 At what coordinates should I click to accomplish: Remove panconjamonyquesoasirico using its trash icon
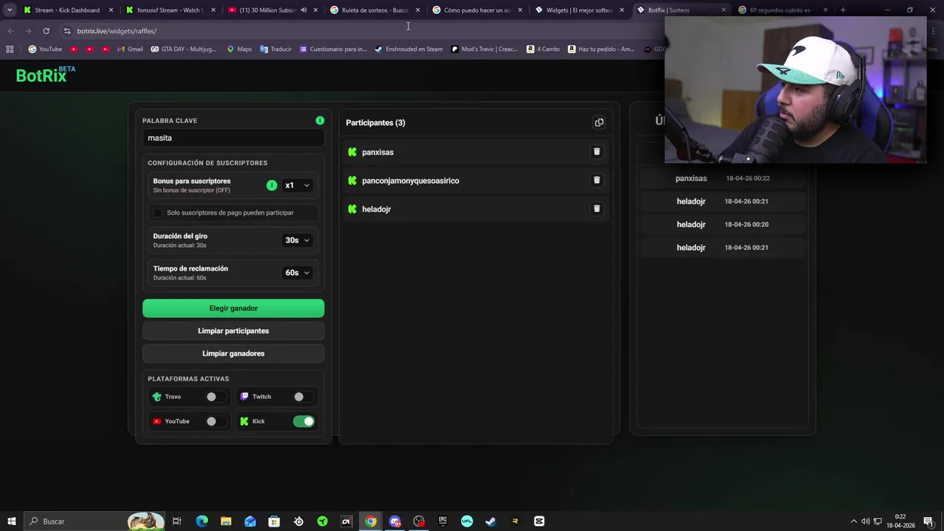[x=597, y=180]
